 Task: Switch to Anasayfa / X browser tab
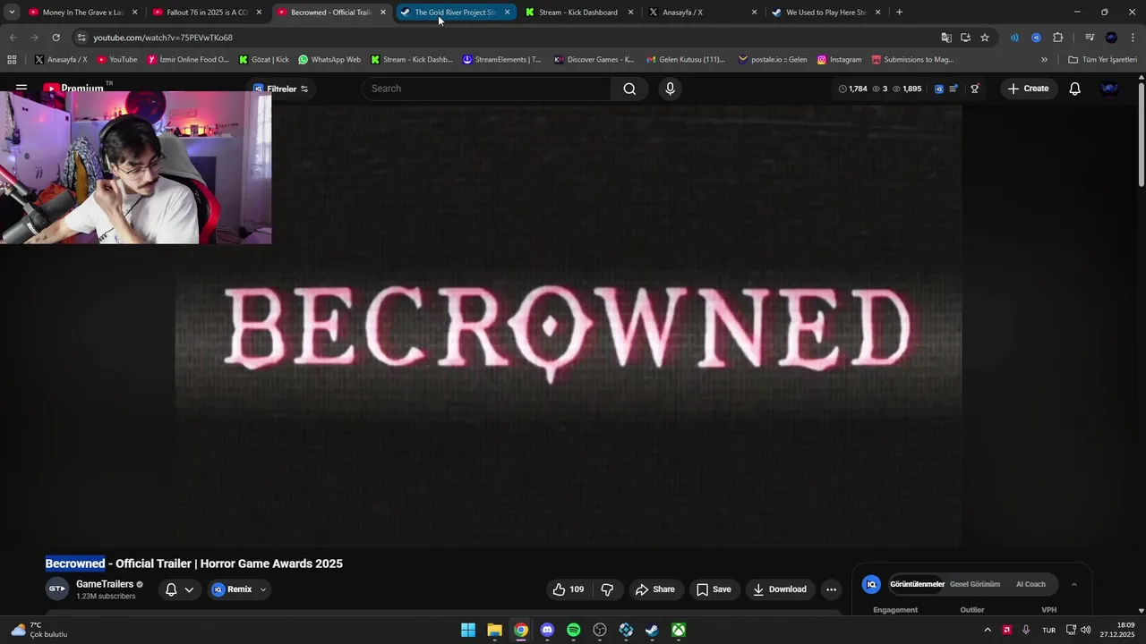point(703,13)
